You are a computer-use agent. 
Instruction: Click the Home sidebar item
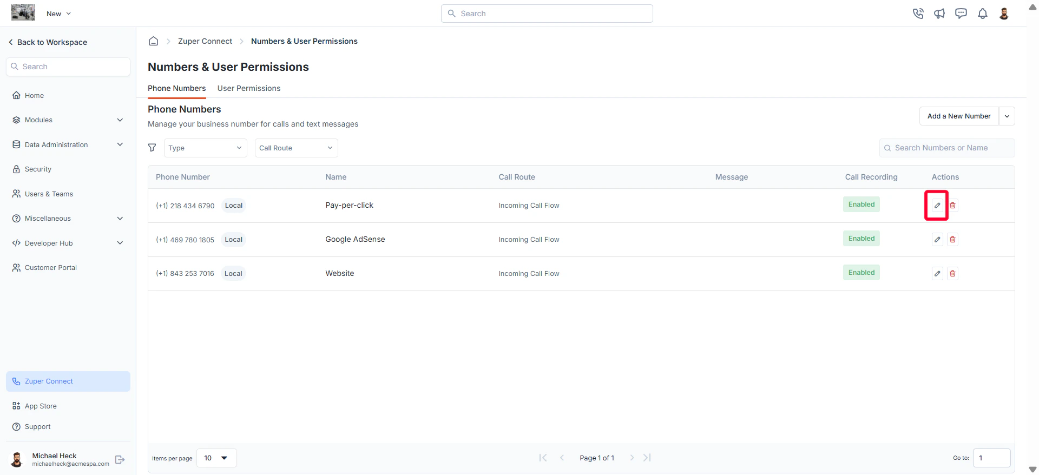(x=68, y=95)
